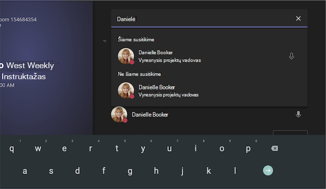Click avatar of Danielle Booker not in meeting
The height and width of the screenshot is (189, 326).
pyautogui.click(x=126, y=90)
